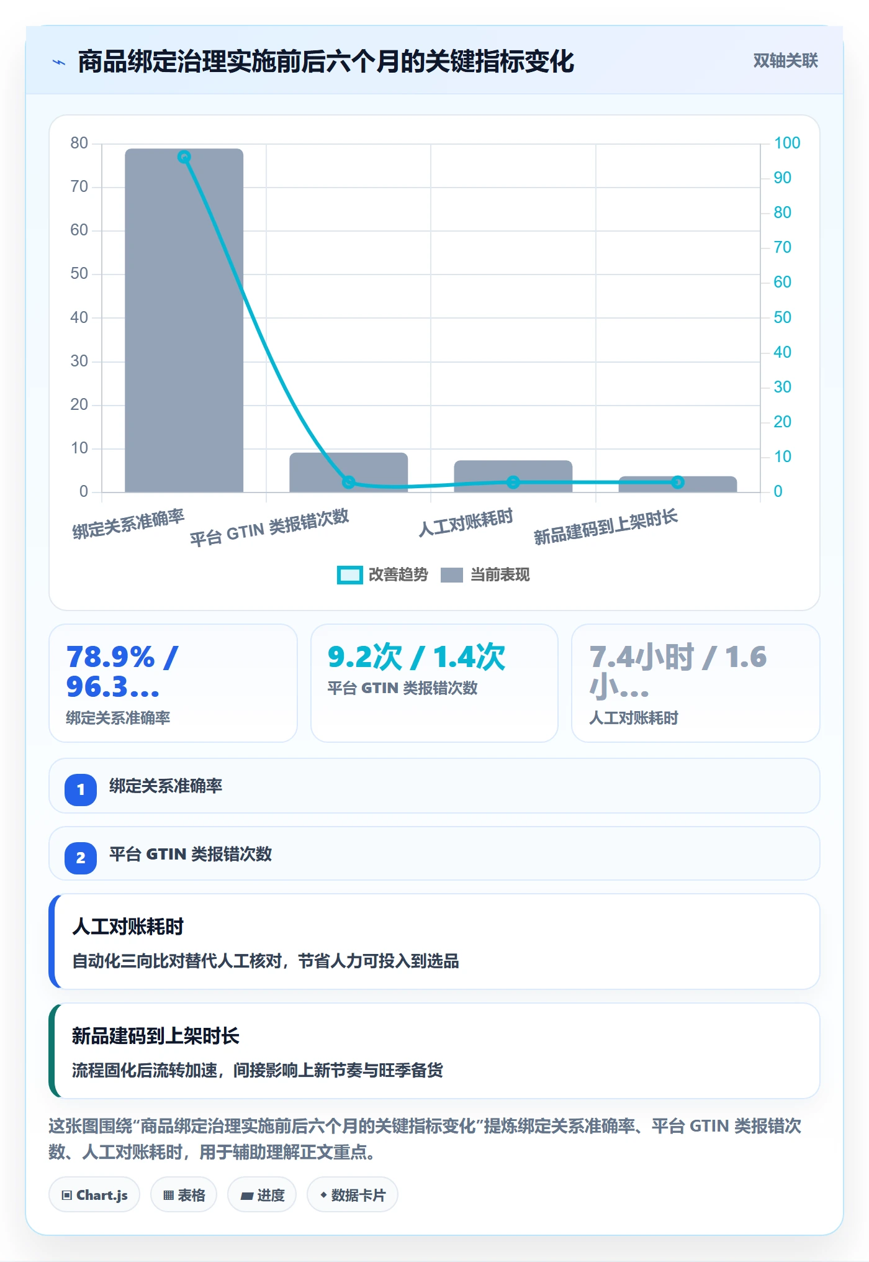
Task: Click the chart title 商品绑定治理实施前后六个月的关键指标变化
Action: click(326, 61)
